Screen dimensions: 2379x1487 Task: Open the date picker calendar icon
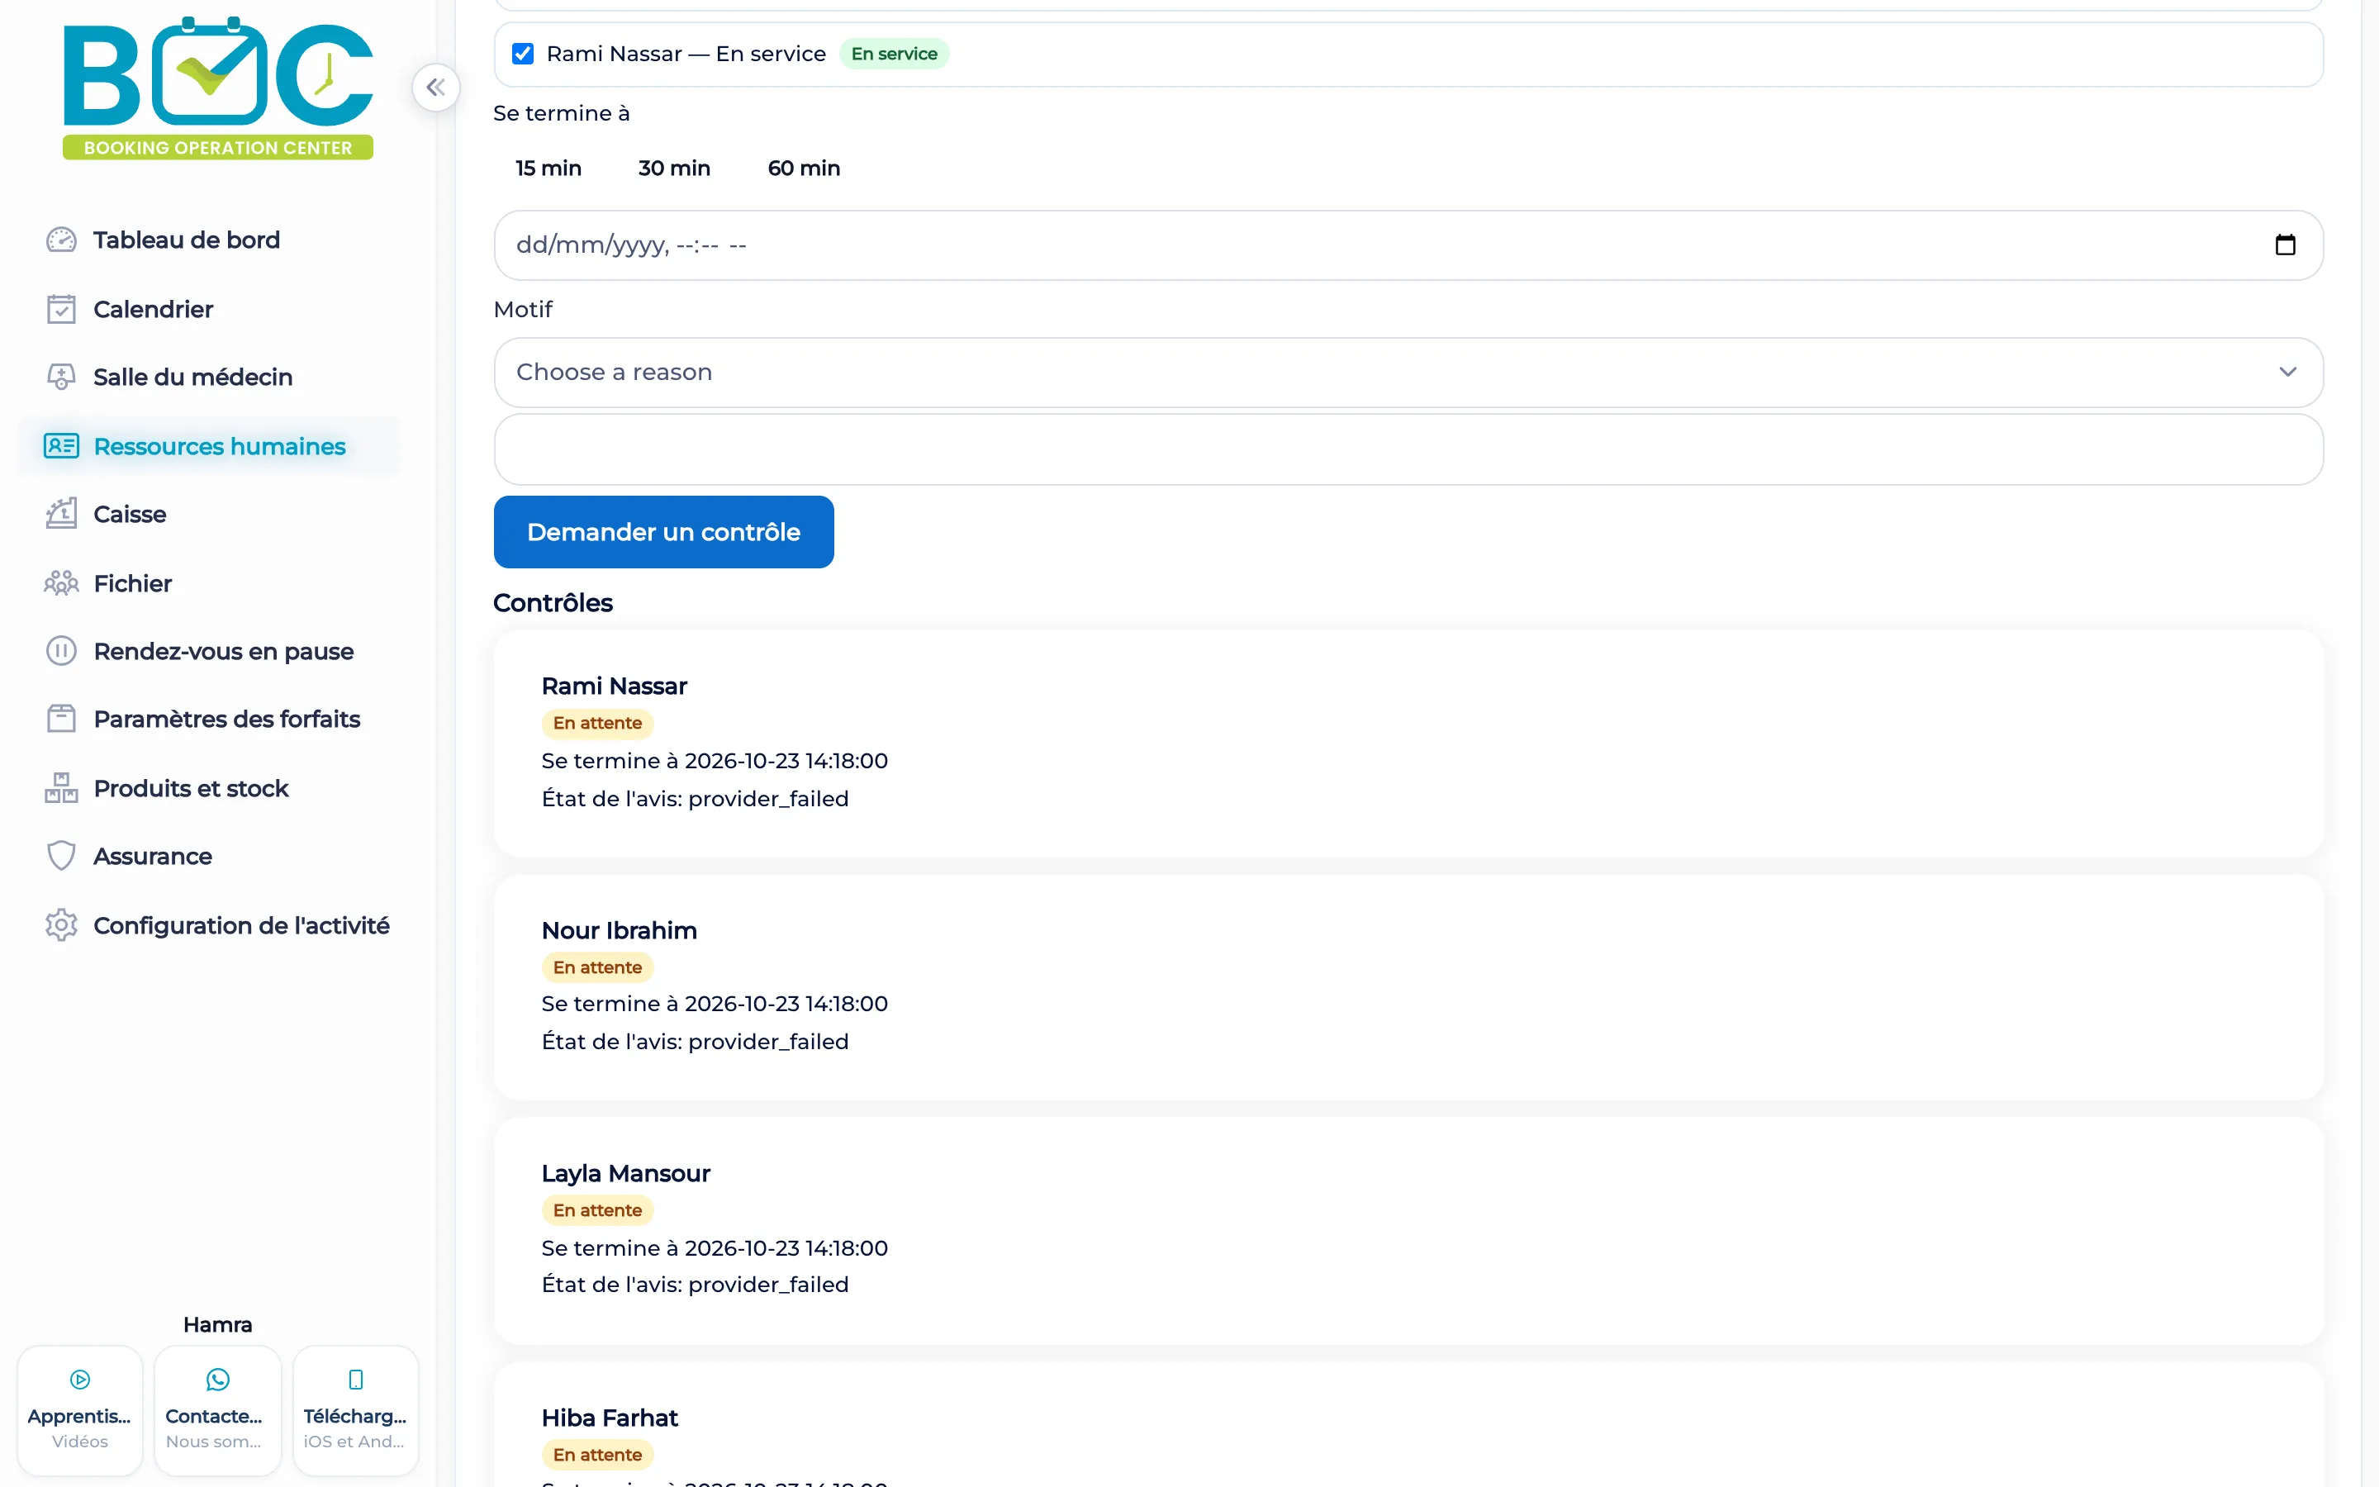tap(2286, 245)
